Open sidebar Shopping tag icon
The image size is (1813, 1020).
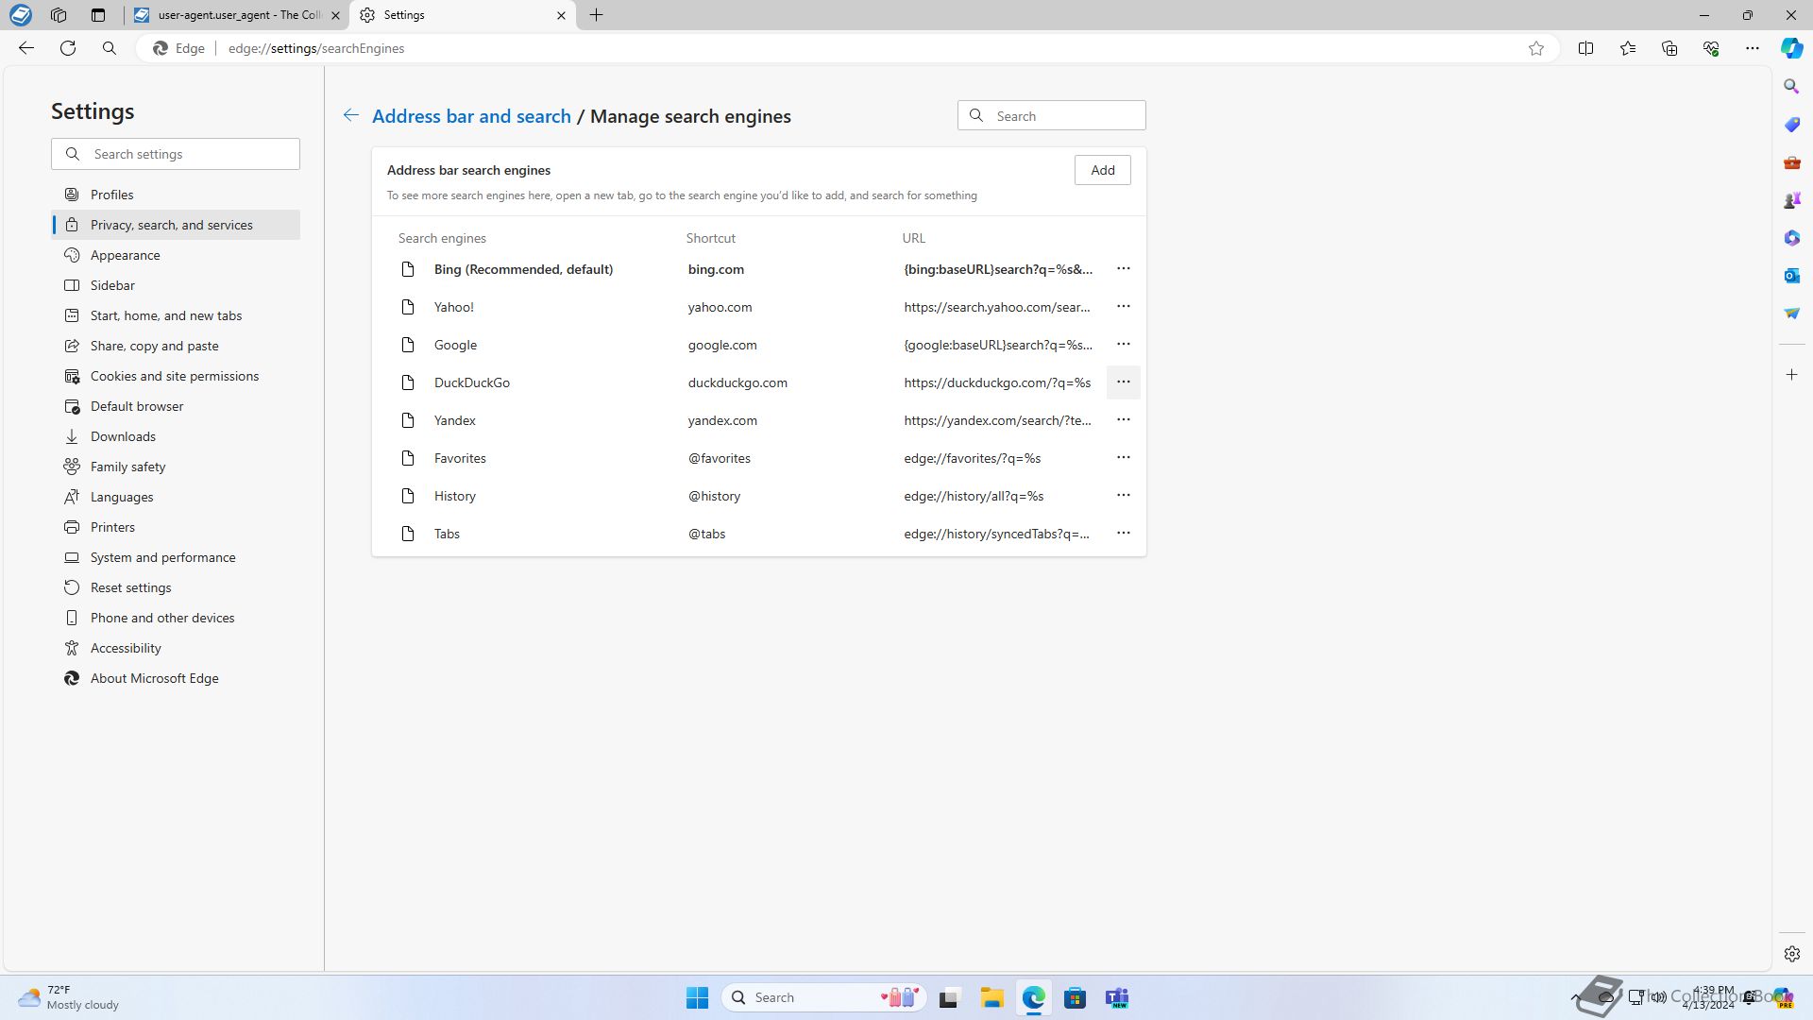pyautogui.click(x=1792, y=125)
